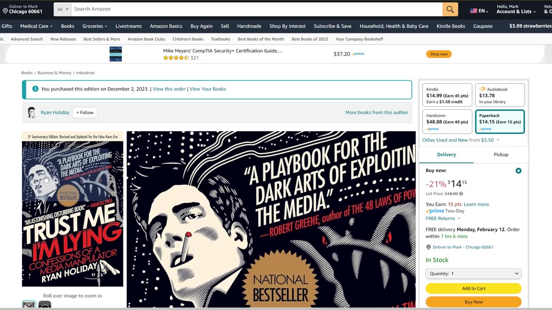Screen dimensions: 552x310
Task: Click Learn more about points earned
Action: click(x=476, y=205)
